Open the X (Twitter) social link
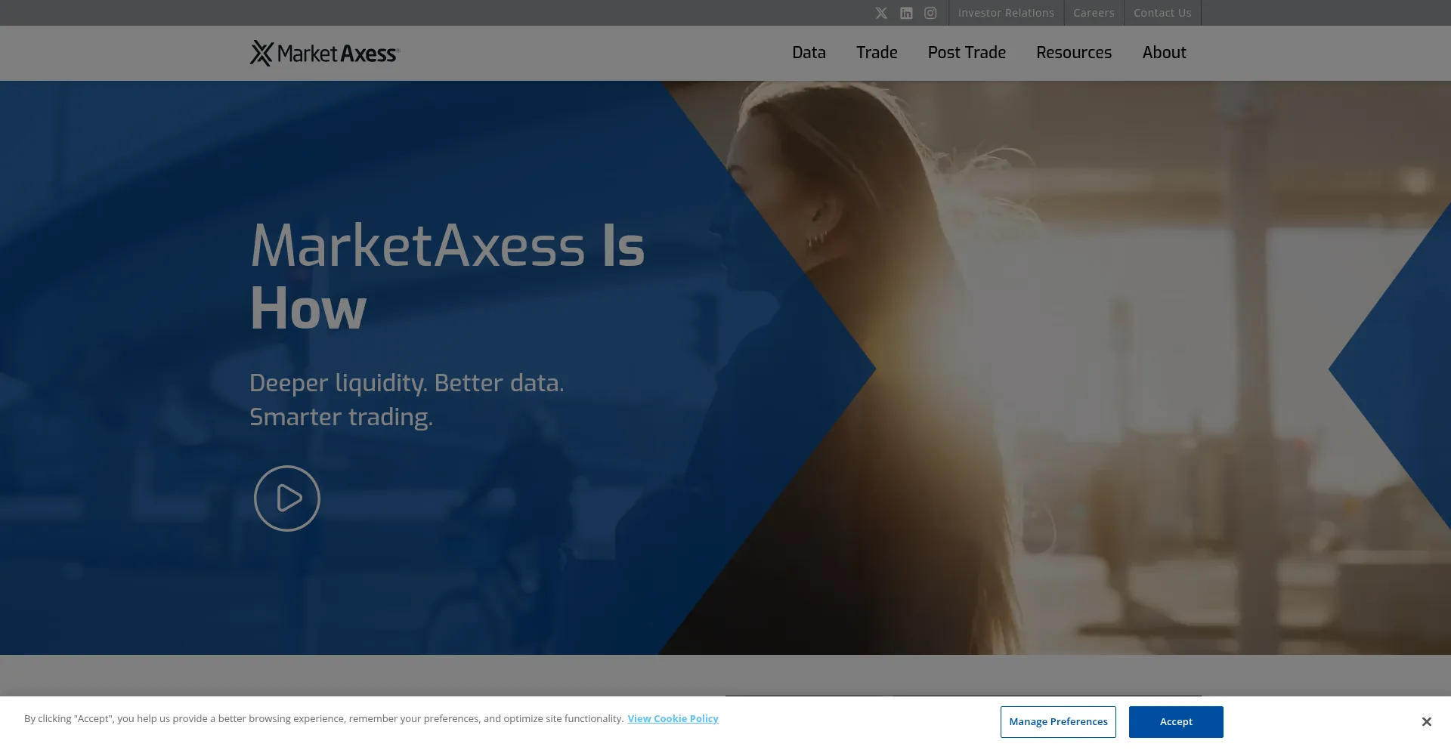The image size is (1451, 750). pyautogui.click(x=881, y=13)
